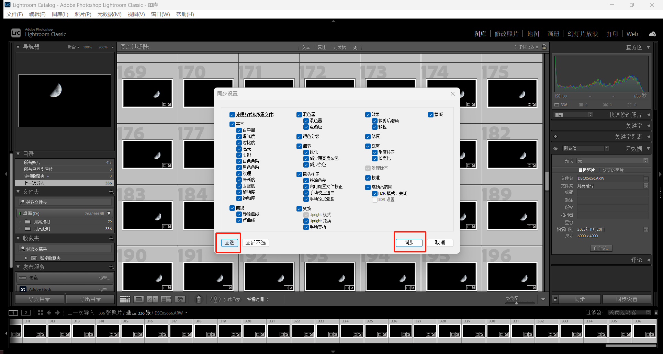The width and height of the screenshot is (663, 354).
Task: Expand 智能收藏夹 collection set
Action: click(x=26, y=258)
